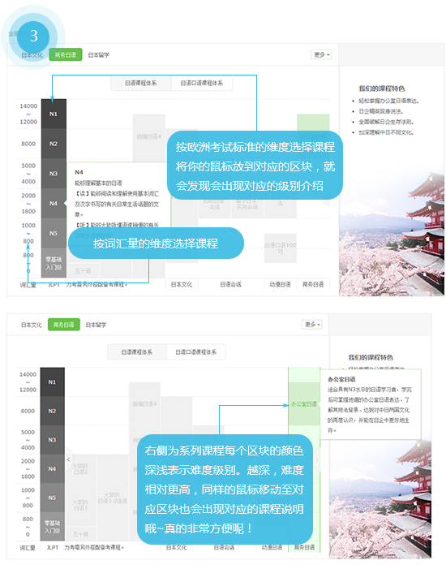The width and height of the screenshot is (446, 569).
Task: Click 我们的课程特色 heading in lower screenshot
Action: coord(371,357)
